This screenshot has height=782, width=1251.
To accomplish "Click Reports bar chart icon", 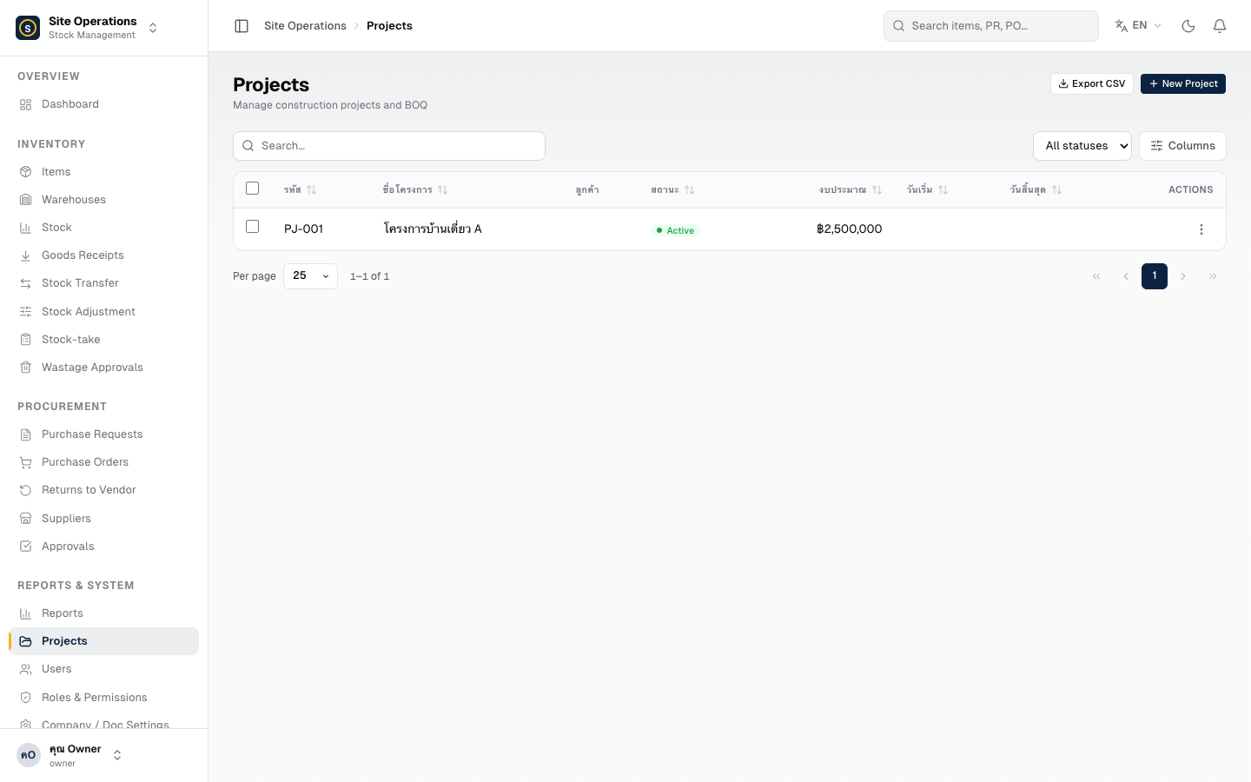I will coord(26,613).
